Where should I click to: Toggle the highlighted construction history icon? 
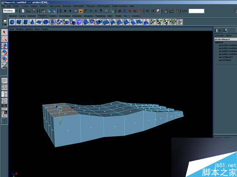(158, 11)
